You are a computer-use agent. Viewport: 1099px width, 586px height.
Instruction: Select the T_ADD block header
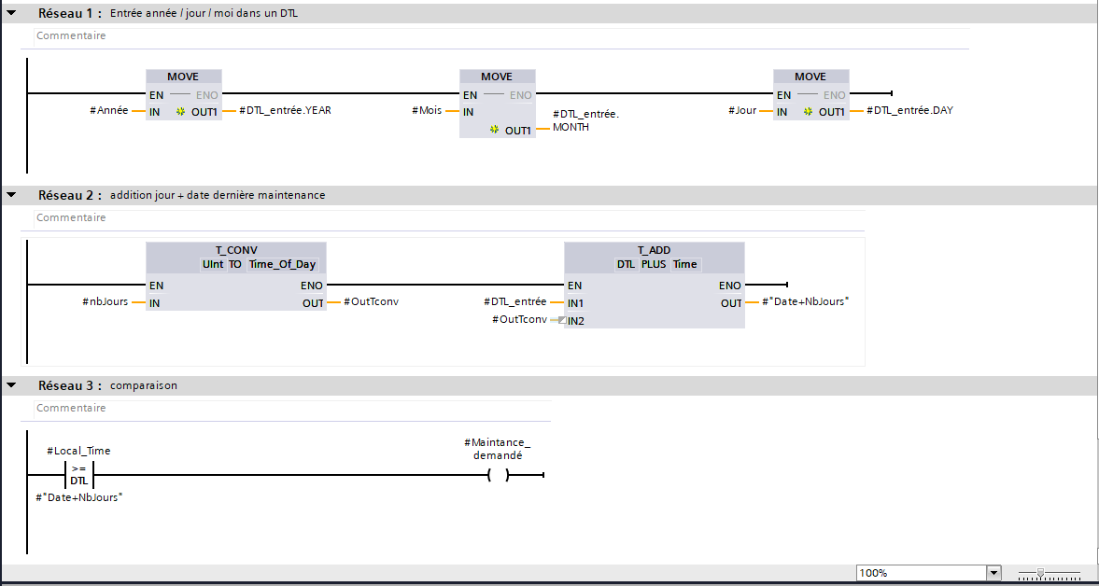tap(654, 250)
